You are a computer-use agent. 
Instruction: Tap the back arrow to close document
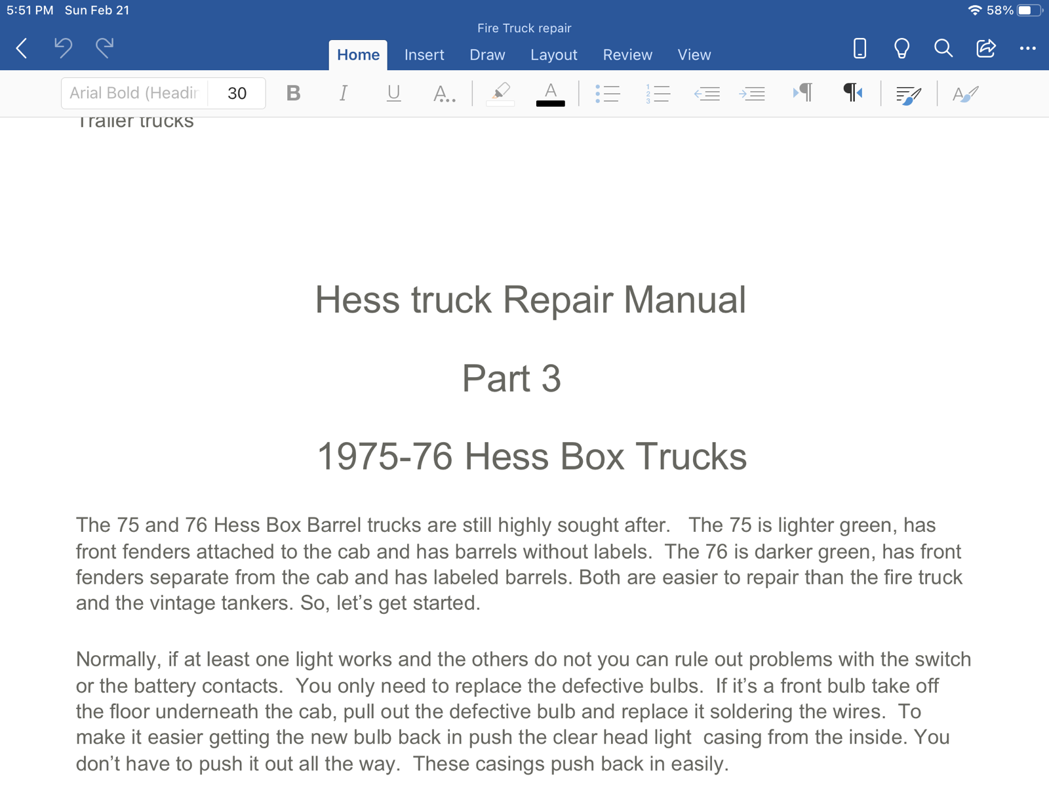tap(22, 48)
